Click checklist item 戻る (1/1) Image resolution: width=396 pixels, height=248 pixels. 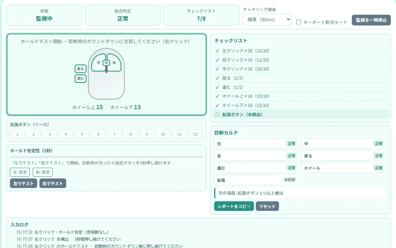(300, 78)
